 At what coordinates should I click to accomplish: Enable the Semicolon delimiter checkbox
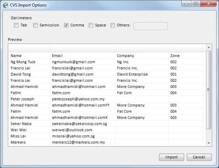(35, 25)
